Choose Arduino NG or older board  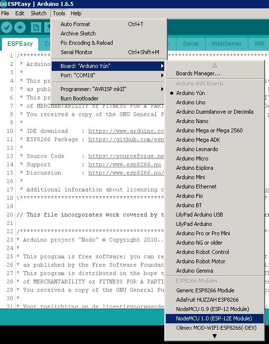(214, 243)
